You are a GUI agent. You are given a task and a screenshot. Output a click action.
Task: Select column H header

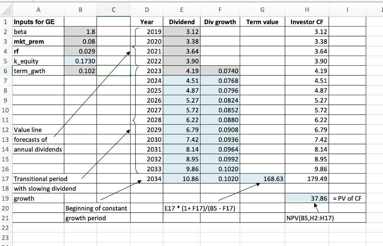point(307,10)
